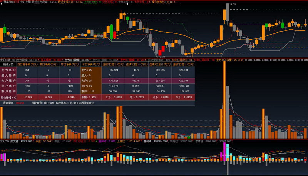Click the -2.10% price change cell
Screen dimensions: 308x176
click(x=27, y=97)
